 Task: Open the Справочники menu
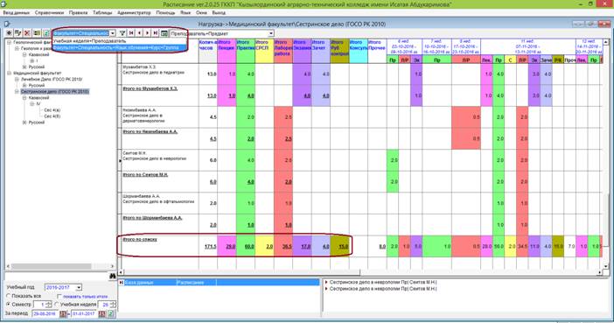(x=49, y=12)
